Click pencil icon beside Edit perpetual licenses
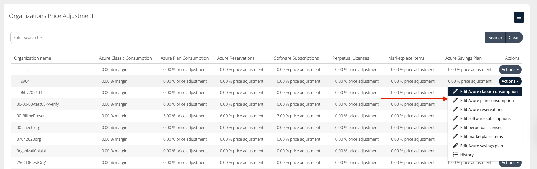This screenshot has height=169, width=537. [455, 127]
